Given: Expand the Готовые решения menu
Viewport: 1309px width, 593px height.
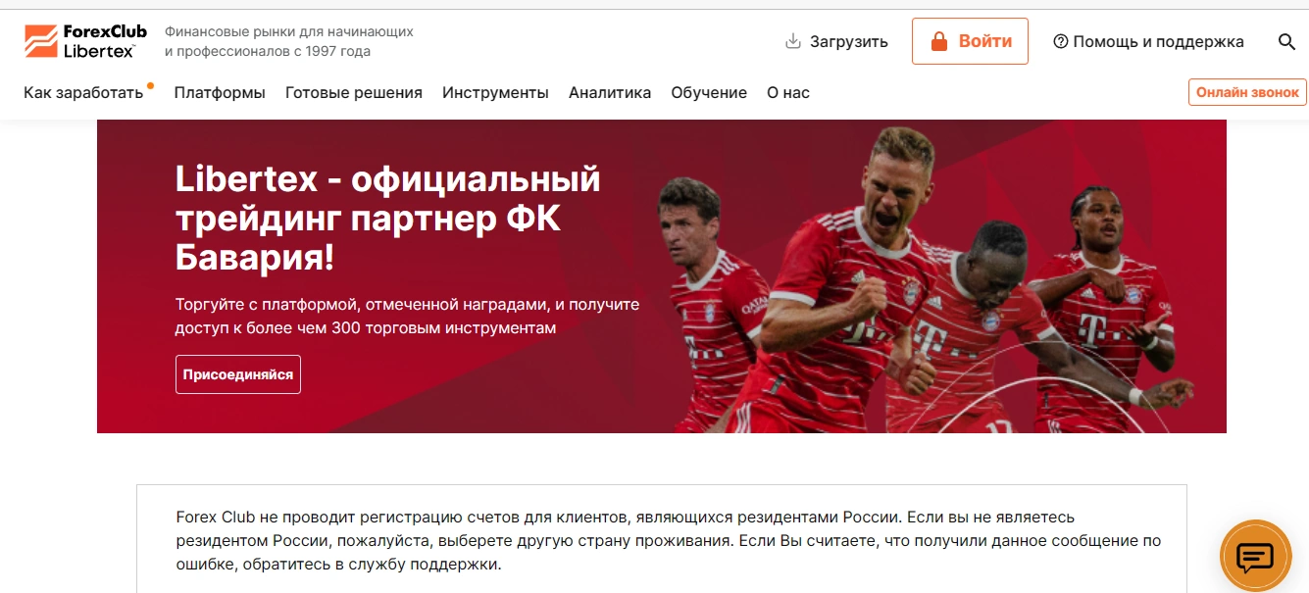Looking at the screenshot, I should click(354, 93).
